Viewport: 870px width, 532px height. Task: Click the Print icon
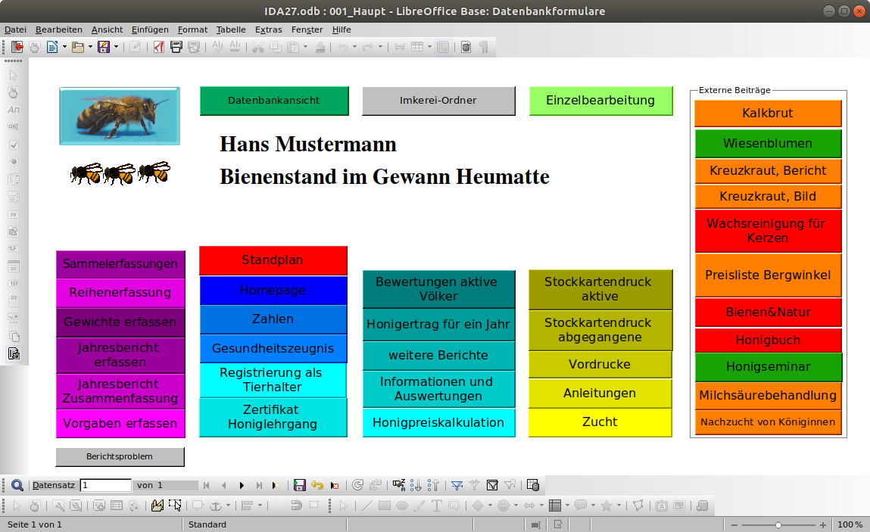tap(176, 47)
